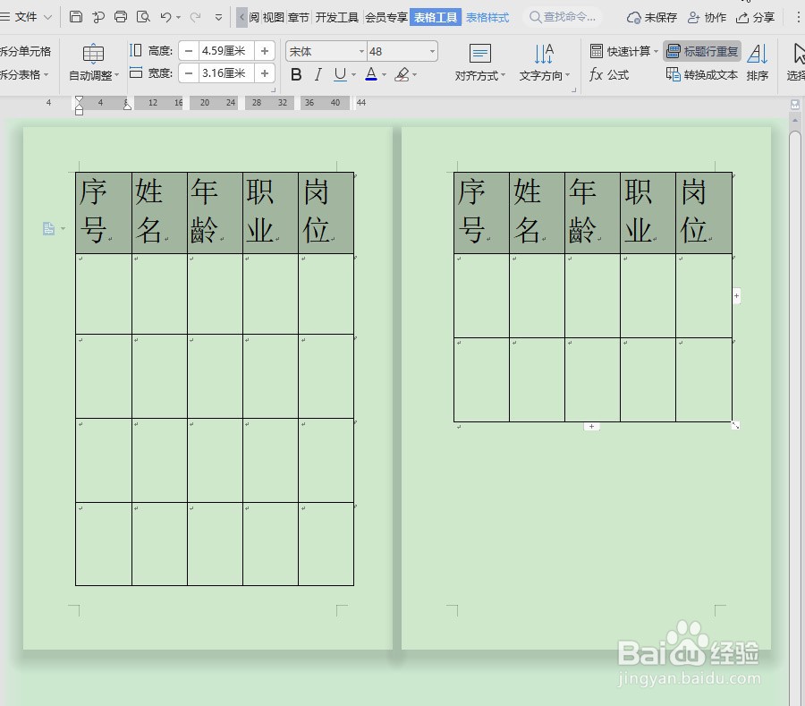Toggle italic formatting

[317, 74]
